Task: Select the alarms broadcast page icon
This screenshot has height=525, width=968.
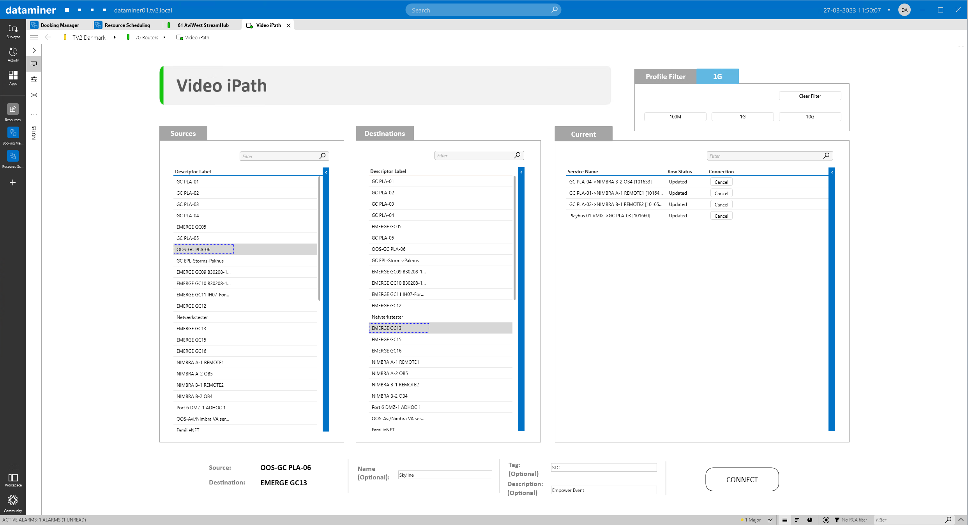Action: (x=34, y=95)
